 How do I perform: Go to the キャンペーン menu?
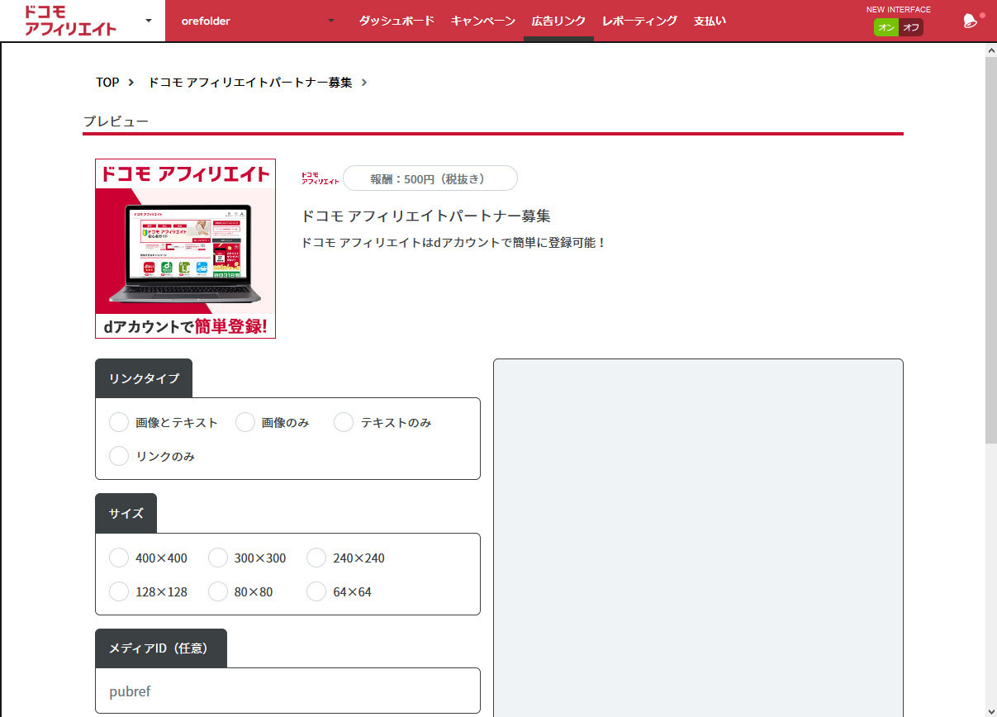(x=482, y=21)
